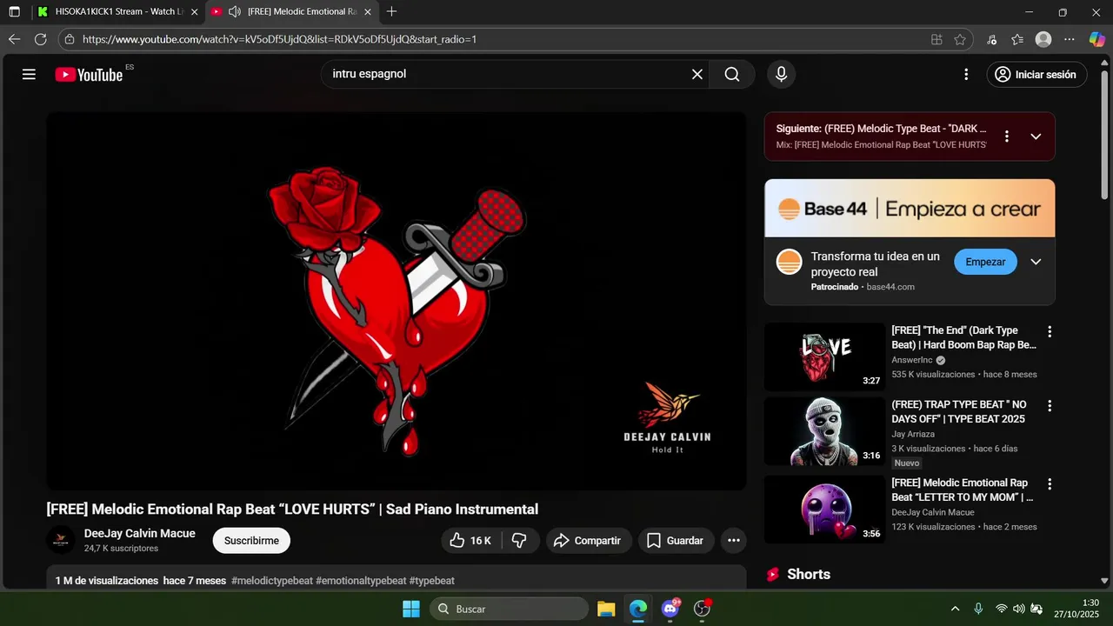Start voice search with microphone
Screen dimensions: 1113x626
click(781, 75)
